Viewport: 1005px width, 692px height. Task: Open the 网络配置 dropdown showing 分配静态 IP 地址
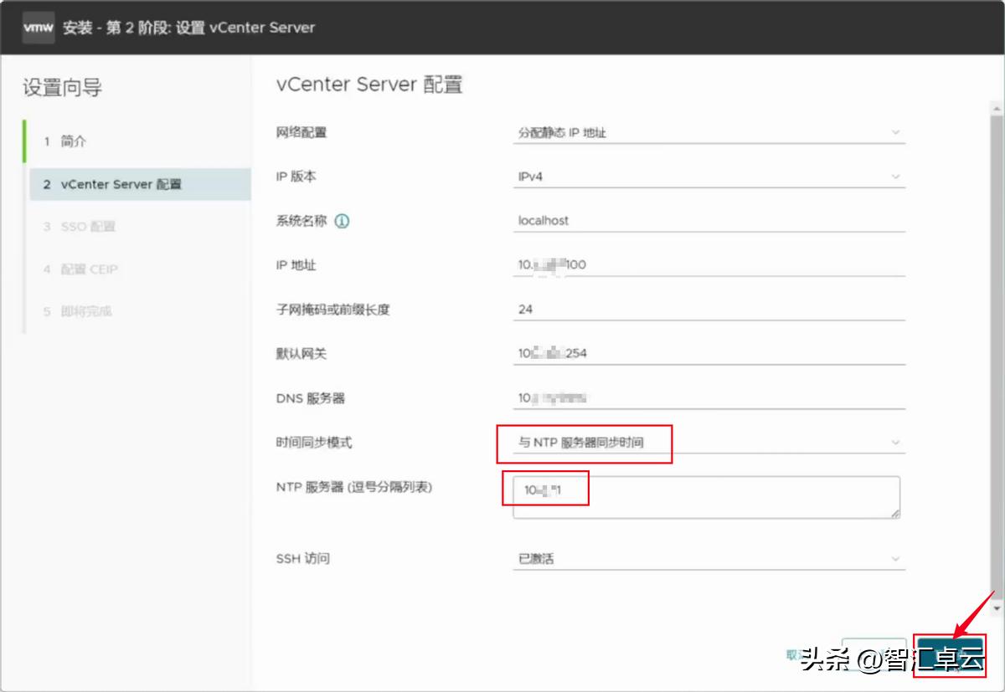[x=709, y=133]
